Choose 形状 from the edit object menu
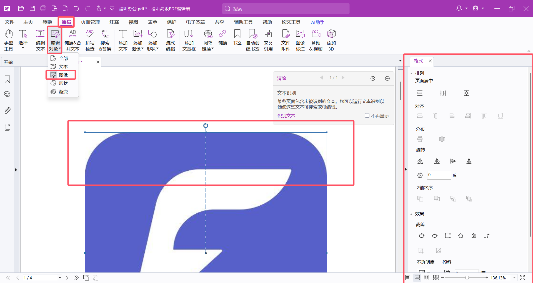Viewport: 533px width, 283px height. [63, 83]
